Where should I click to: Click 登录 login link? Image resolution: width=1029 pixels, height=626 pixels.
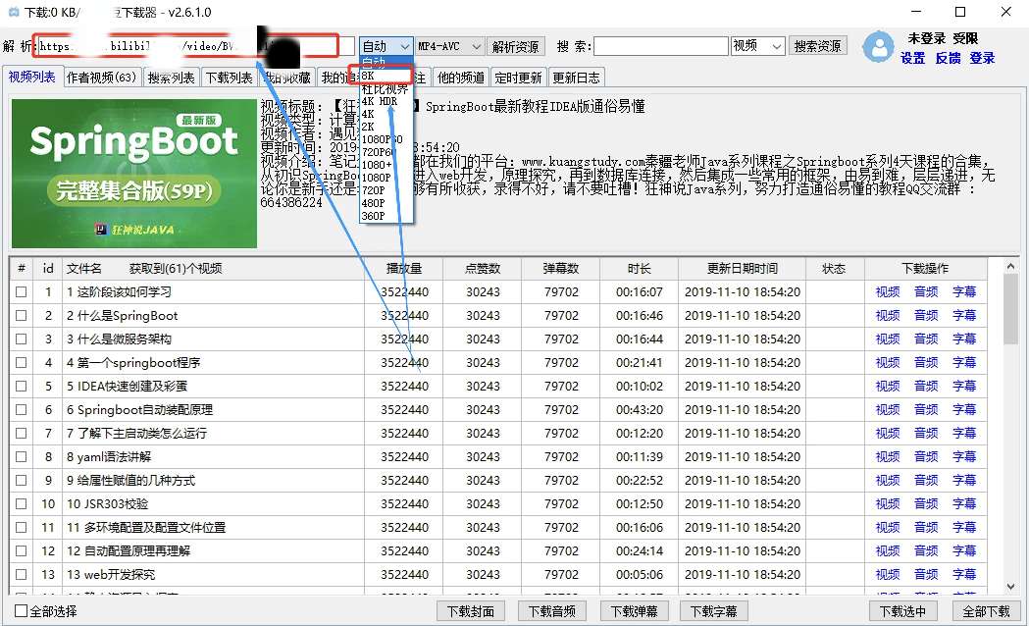click(x=983, y=59)
